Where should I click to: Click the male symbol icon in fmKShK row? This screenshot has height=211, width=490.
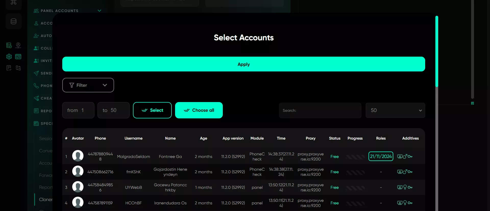point(405,172)
